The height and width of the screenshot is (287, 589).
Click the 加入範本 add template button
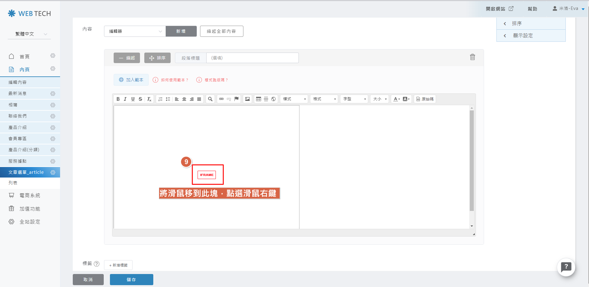pos(131,80)
